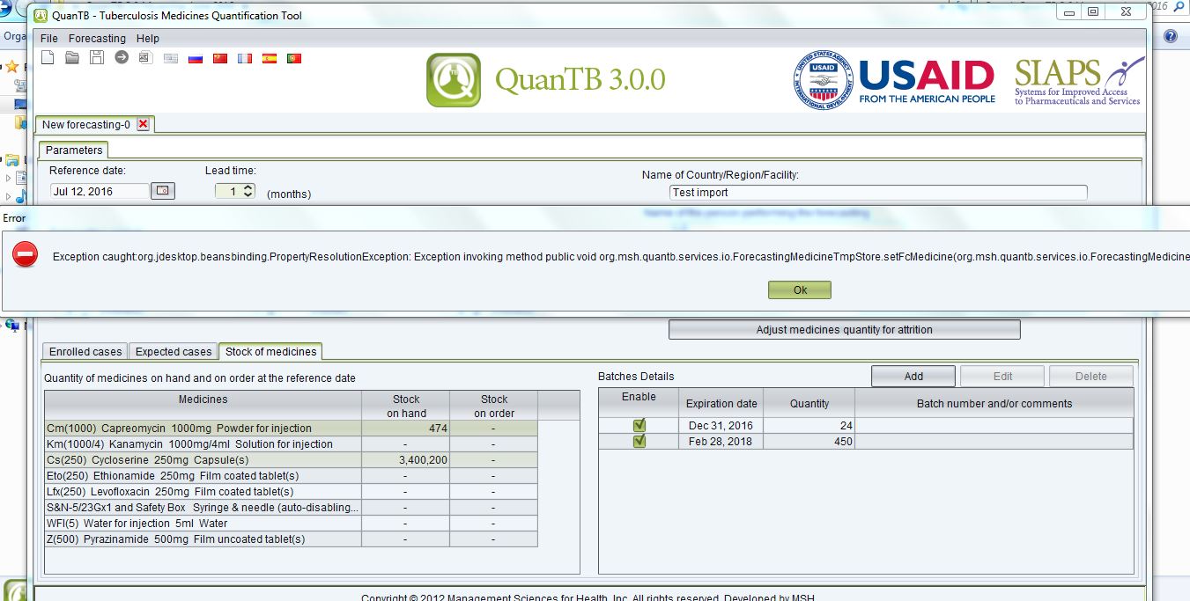The image size is (1190, 601).
Task: Click the Quantity column header
Action: pos(809,403)
